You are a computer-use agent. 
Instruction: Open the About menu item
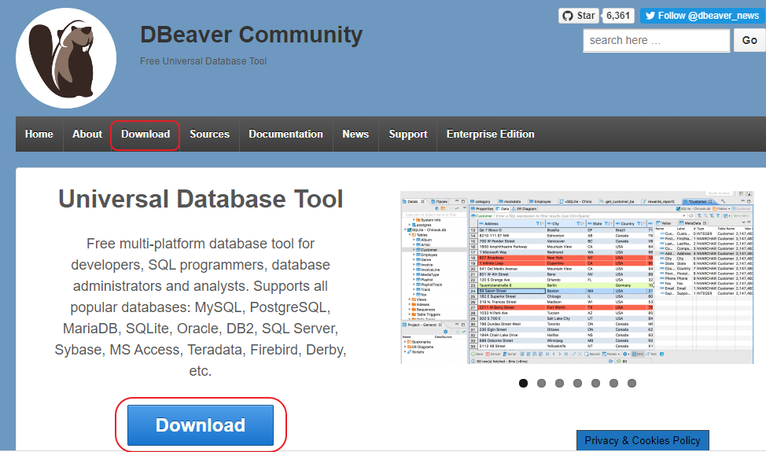pyautogui.click(x=87, y=134)
